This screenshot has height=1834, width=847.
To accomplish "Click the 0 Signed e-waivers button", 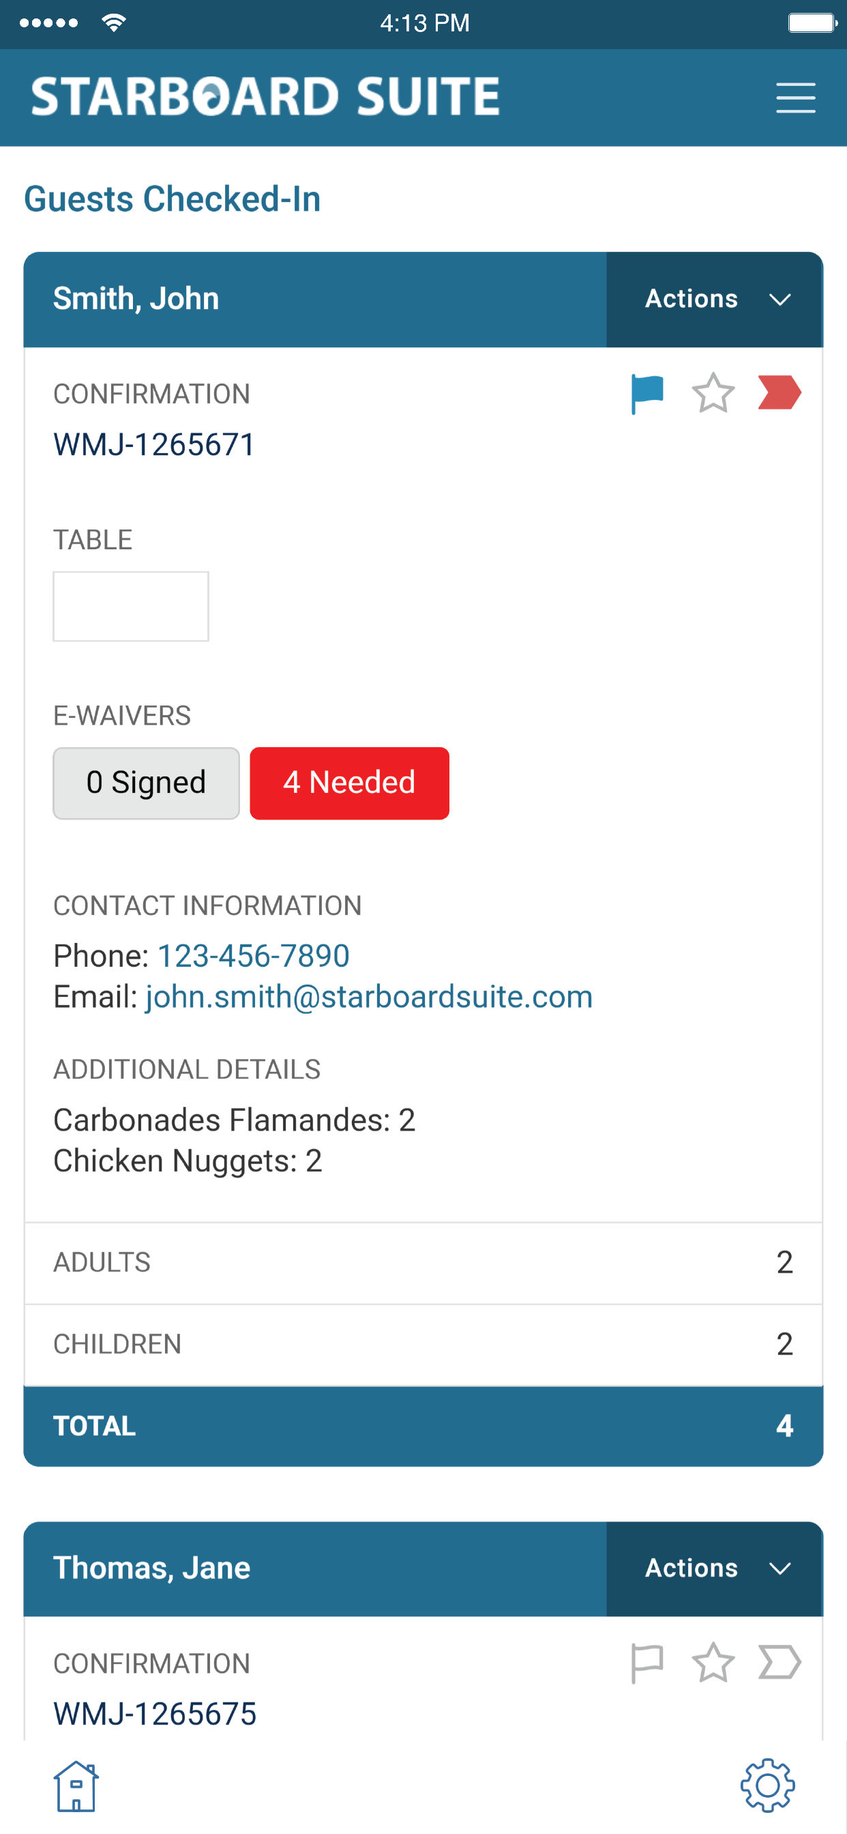I will (x=146, y=783).
